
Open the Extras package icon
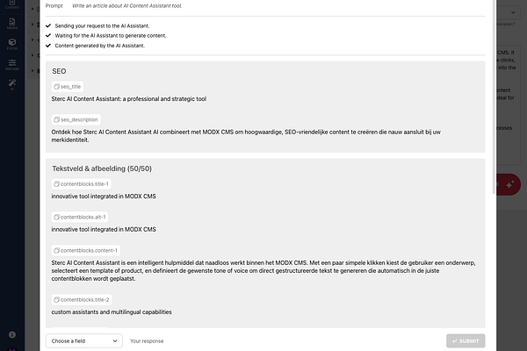point(12,44)
